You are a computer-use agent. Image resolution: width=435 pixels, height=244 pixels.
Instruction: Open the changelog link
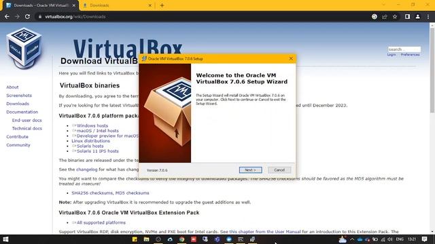[x=87, y=169]
